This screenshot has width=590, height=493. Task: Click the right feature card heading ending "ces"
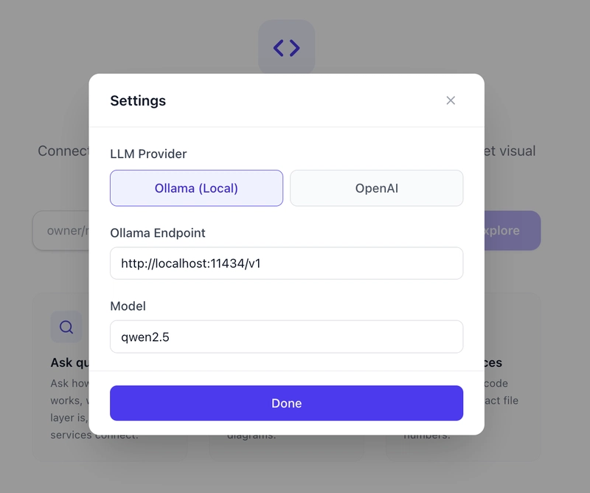(x=493, y=362)
